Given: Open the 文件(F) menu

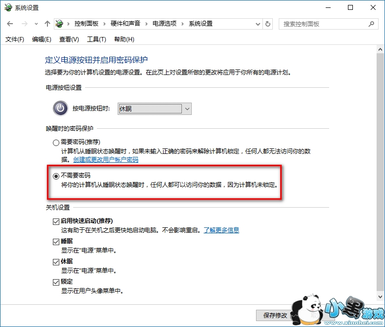Looking at the screenshot, I should coord(15,39).
